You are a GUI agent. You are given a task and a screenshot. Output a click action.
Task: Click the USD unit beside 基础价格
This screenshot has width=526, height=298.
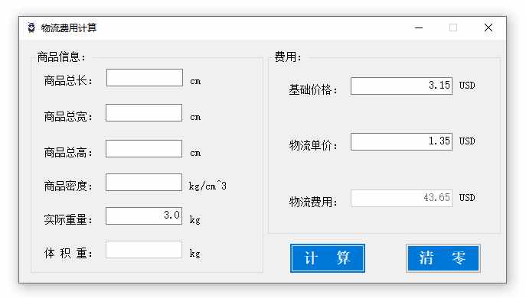[467, 86]
